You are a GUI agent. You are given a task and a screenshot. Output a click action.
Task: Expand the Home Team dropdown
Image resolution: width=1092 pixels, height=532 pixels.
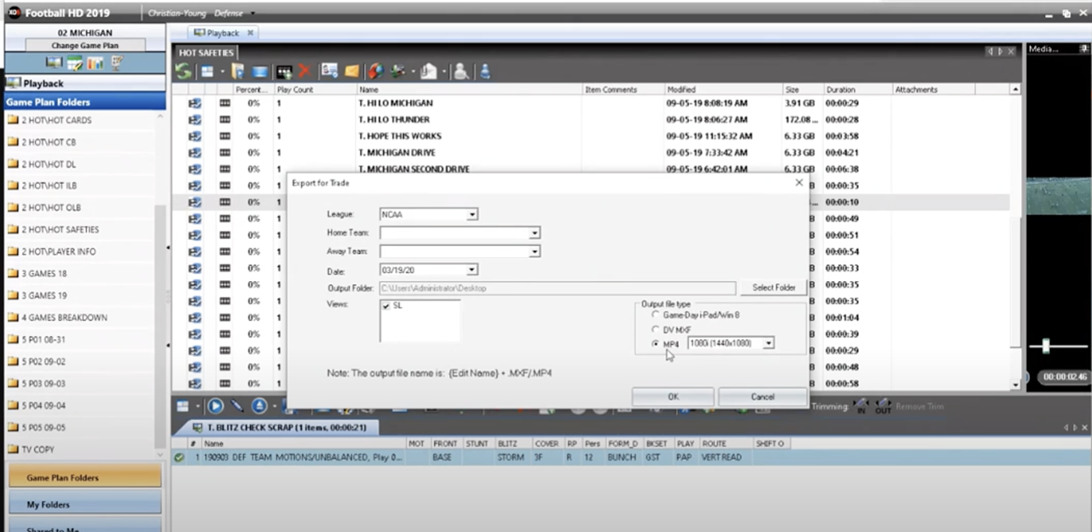[x=534, y=233]
